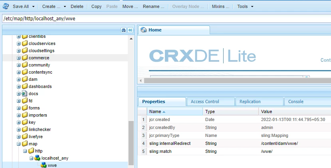The image size is (331, 168).
Task: Click the Copy button
Action: [x=96, y=6]
